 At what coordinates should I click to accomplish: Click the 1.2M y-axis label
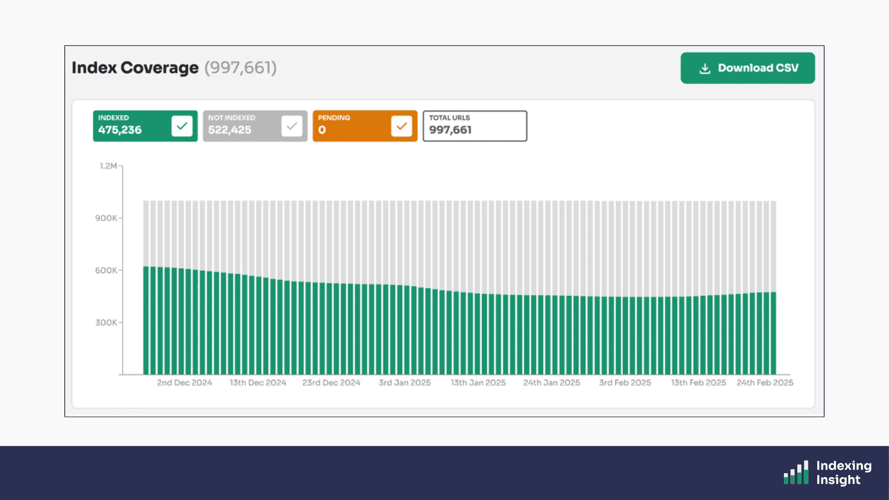coord(108,166)
